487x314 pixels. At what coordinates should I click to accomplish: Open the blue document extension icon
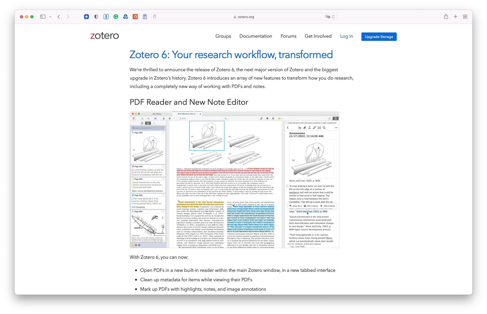pos(145,17)
